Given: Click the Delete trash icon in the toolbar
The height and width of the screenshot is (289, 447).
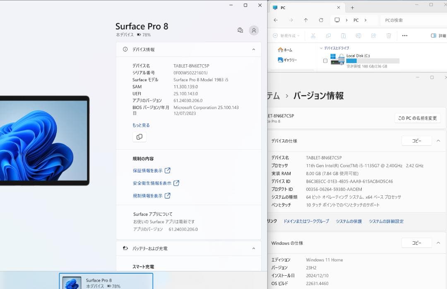Looking at the screenshot, I should (388, 36).
